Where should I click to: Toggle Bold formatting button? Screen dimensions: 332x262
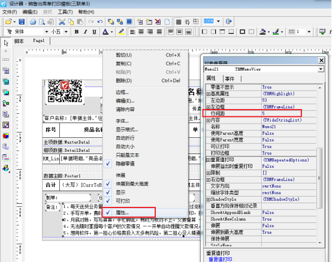tap(77, 32)
